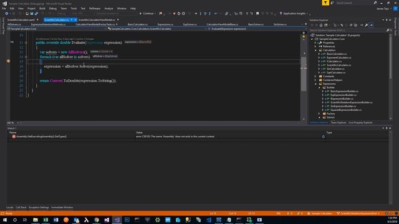The height and width of the screenshot is (224, 399).
Task: Switch to the ScientificCalculatorViewModel.cs tab
Action: point(97,20)
